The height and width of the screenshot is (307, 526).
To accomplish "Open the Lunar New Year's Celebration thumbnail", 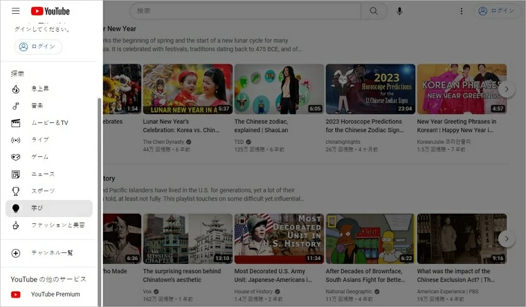I will (188, 89).
